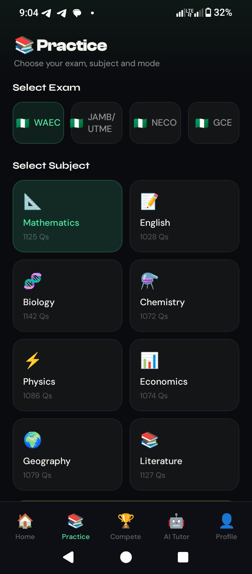Select the Mathematics subject card
This screenshot has height=574, width=252.
68,216
